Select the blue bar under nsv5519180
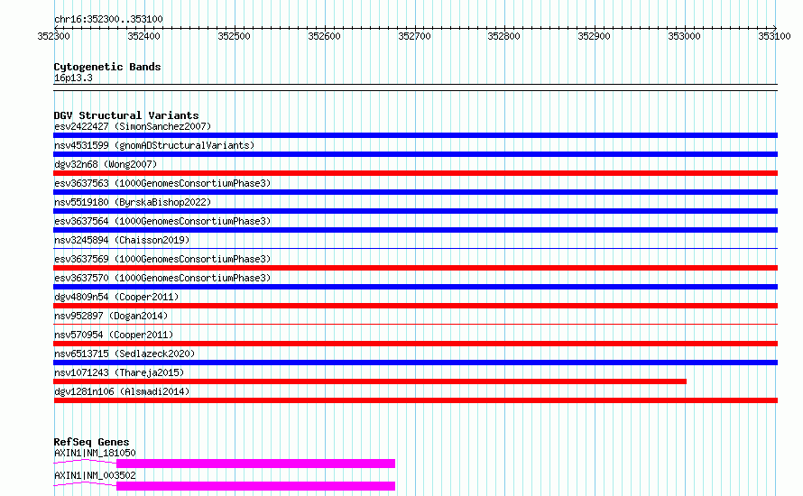Viewport: 803px width, 496px height. (x=415, y=211)
